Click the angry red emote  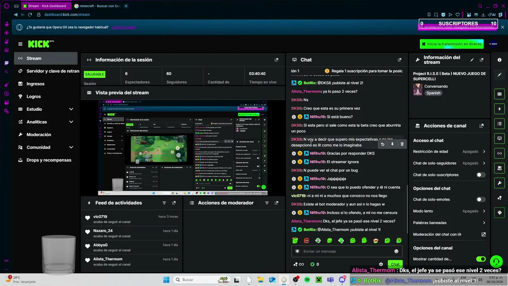pos(306,240)
